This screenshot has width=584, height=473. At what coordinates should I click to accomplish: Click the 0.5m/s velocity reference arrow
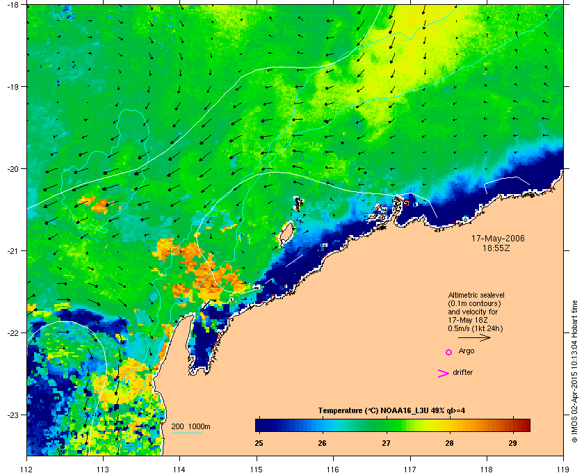(x=474, y=338)
